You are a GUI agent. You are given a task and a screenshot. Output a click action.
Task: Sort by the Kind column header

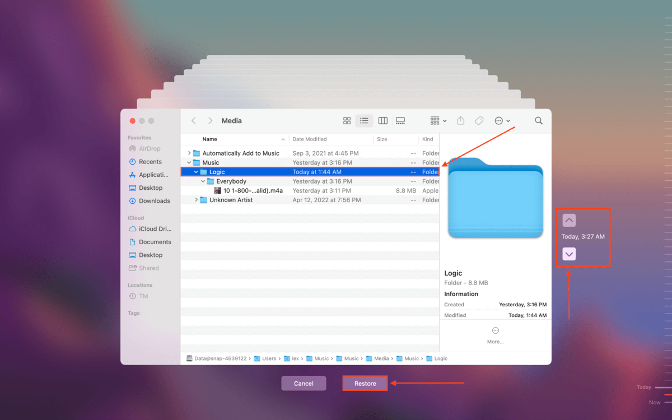[428, 139]
